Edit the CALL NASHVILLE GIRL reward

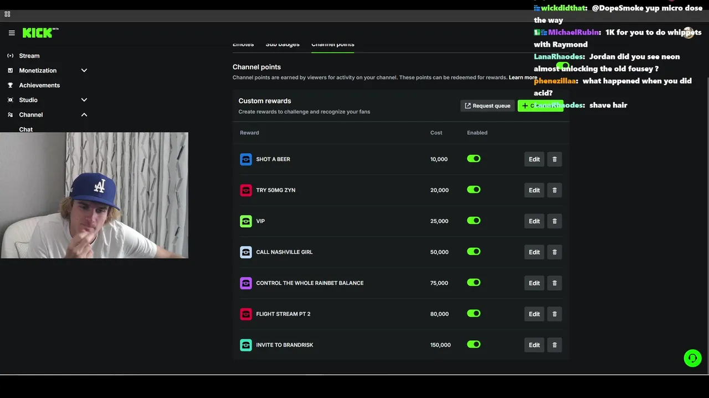point(534,252)
